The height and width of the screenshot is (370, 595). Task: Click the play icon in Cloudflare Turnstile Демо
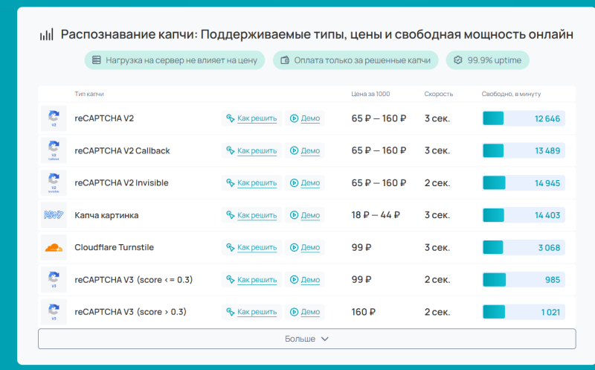[x=294, y=248]
